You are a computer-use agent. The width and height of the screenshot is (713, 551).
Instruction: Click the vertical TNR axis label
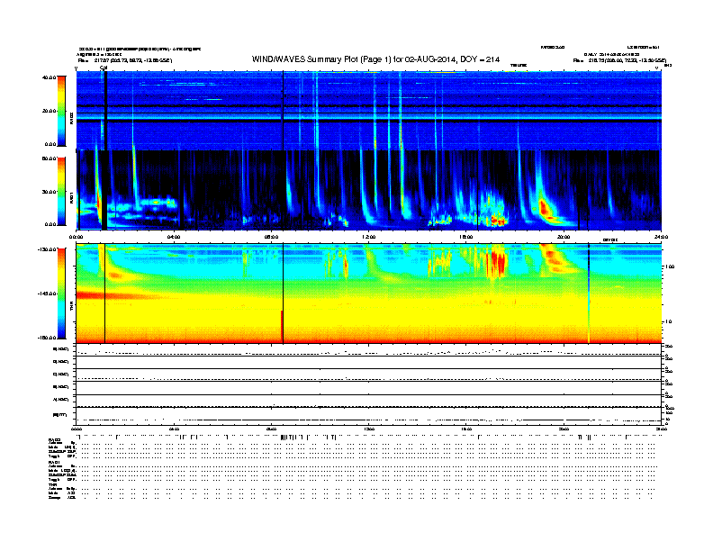[x=71, y=308]
